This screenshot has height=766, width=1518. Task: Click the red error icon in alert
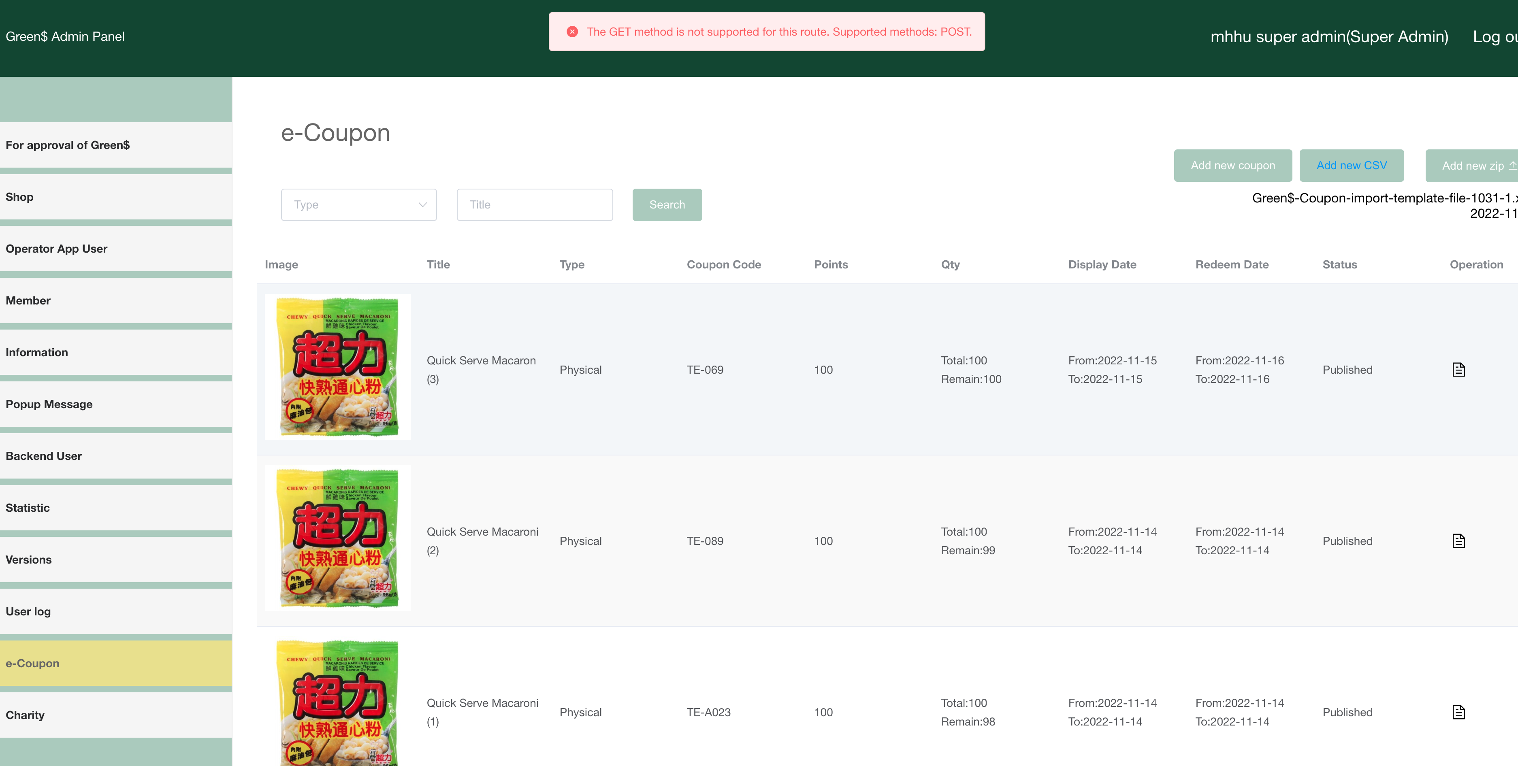coord(571,32)
